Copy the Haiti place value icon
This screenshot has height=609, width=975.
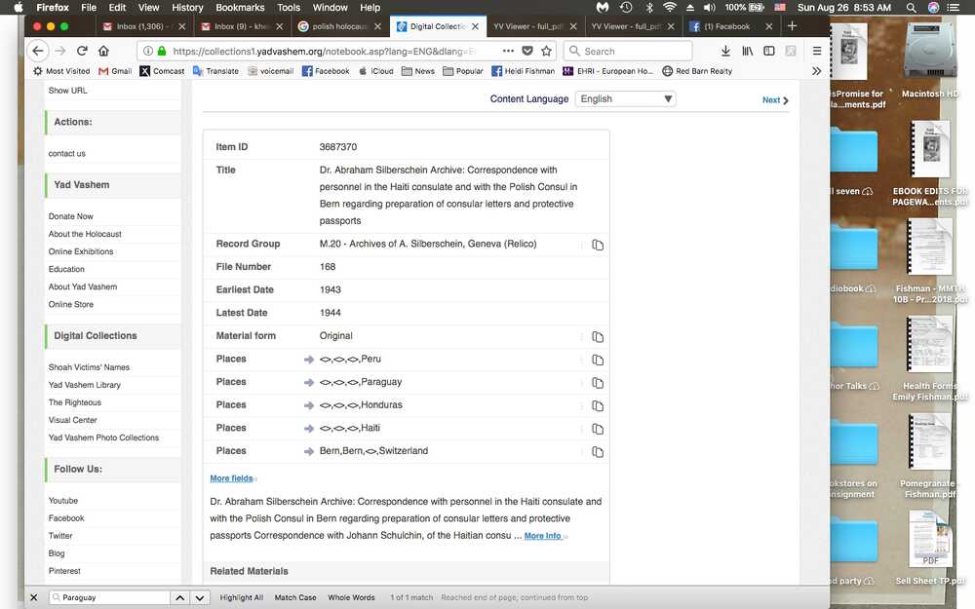point(598,429)
